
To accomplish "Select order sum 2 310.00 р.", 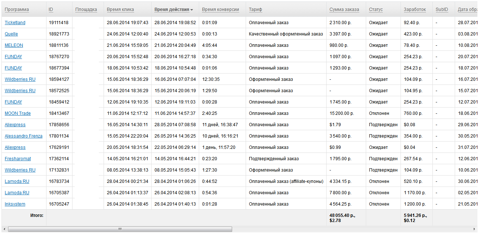I will point(341,23).
